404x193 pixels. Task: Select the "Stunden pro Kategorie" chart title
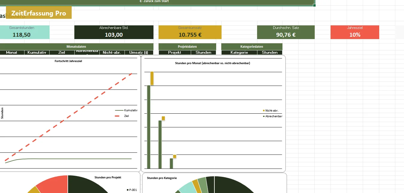[x=162, y=178]
